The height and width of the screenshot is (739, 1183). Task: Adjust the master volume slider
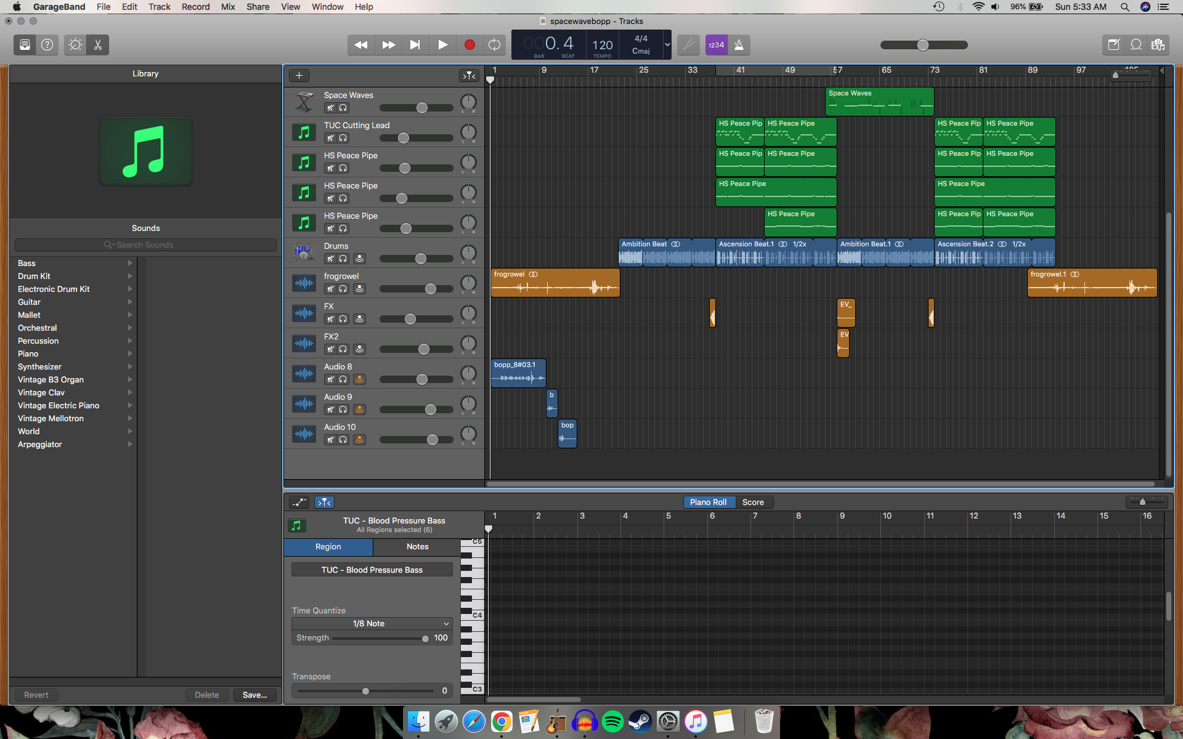(924, 45)
